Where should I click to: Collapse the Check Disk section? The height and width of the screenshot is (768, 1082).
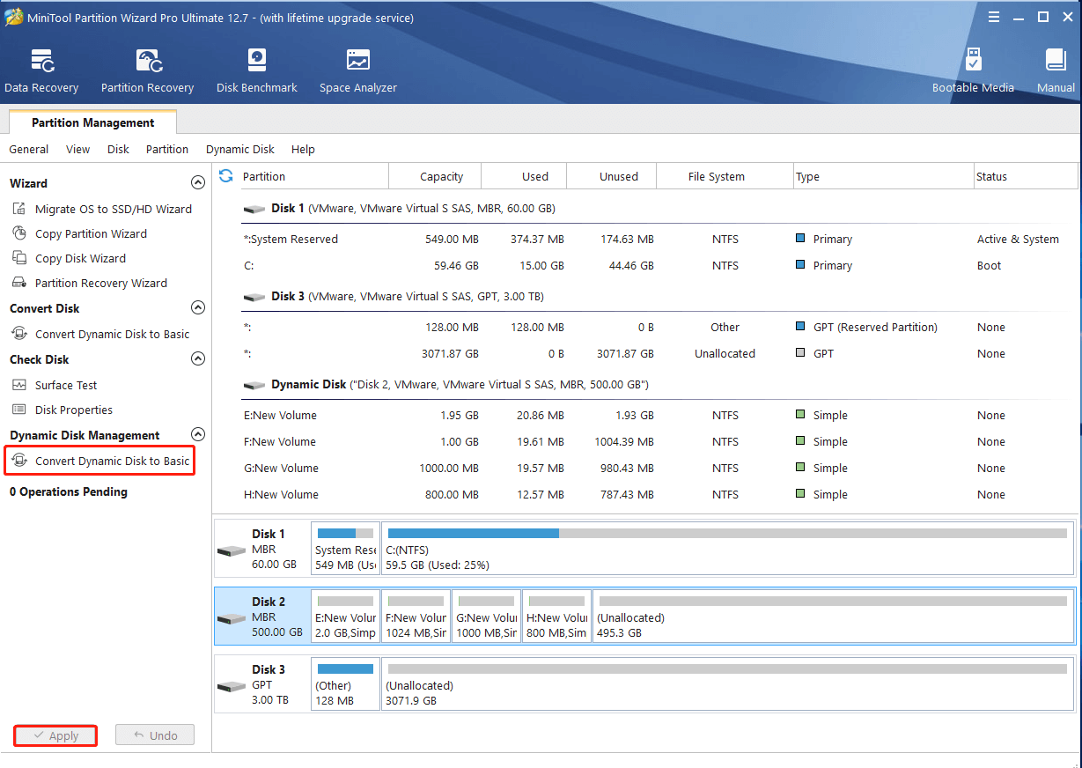click(x=198, y=358)
